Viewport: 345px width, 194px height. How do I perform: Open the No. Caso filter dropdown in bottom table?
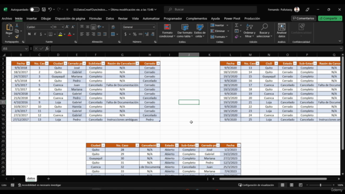[x=137, y=145]
